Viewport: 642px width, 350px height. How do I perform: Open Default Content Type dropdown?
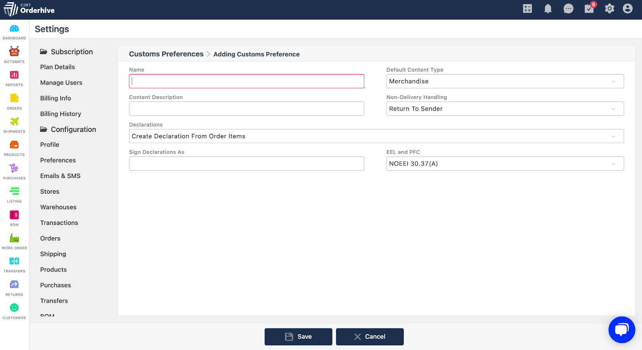click(x=505, y=81)
